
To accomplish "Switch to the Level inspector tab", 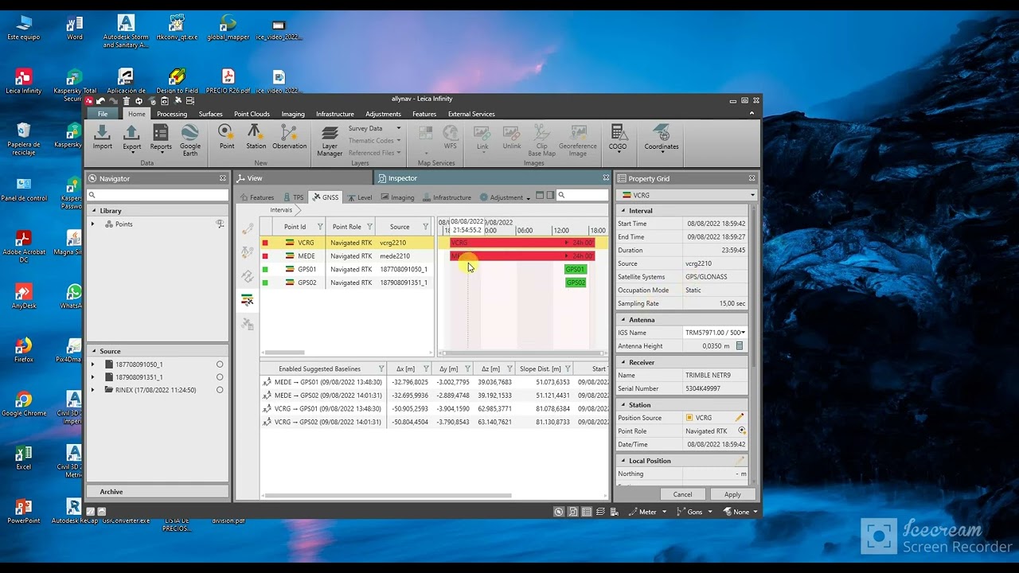I will pyautogui.click(x=360, y=197).
